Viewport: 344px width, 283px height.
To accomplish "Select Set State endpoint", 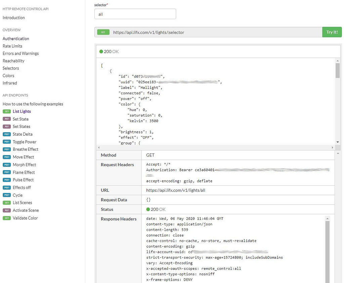I will pyautogui.click(x=20, y=119).
